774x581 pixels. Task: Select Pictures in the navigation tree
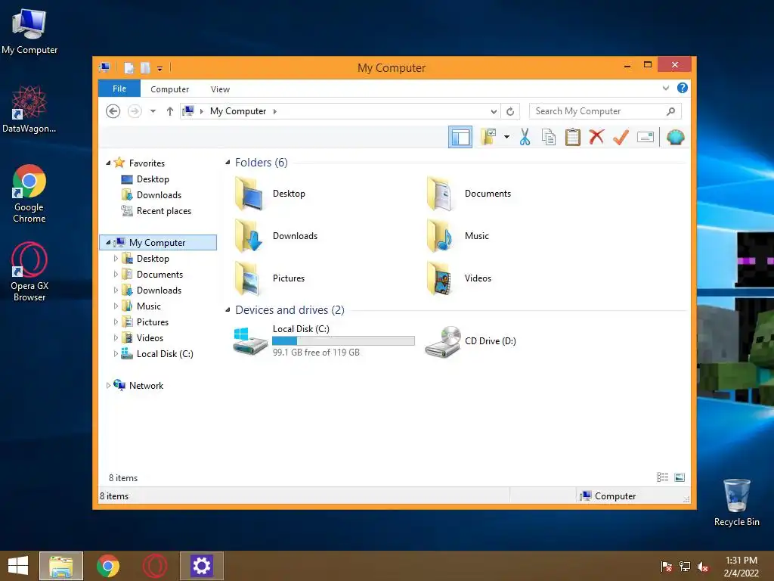153,322
